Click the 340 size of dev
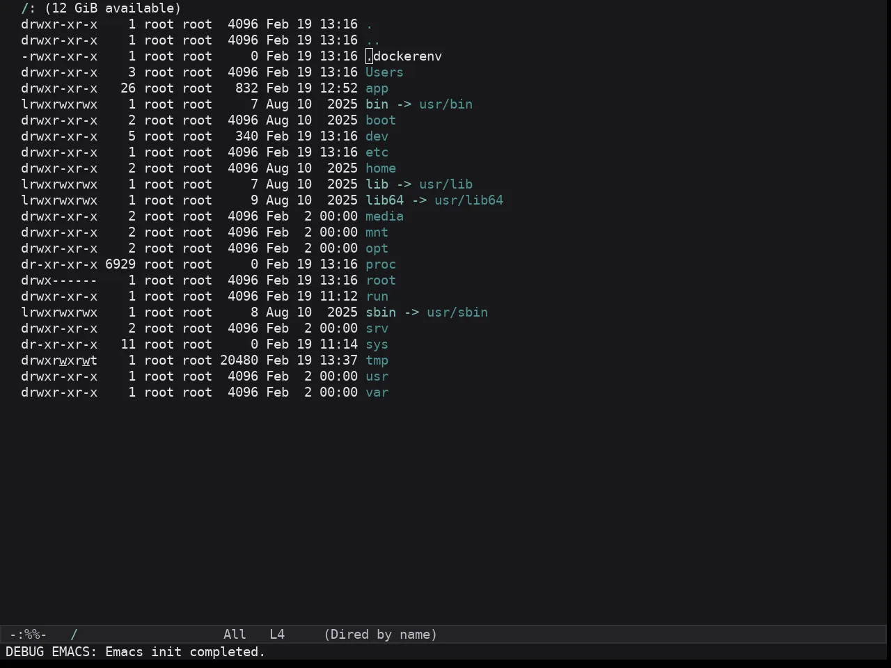Image resolution: width=891 pixels, height=668 pixels. tap(246, 136)
